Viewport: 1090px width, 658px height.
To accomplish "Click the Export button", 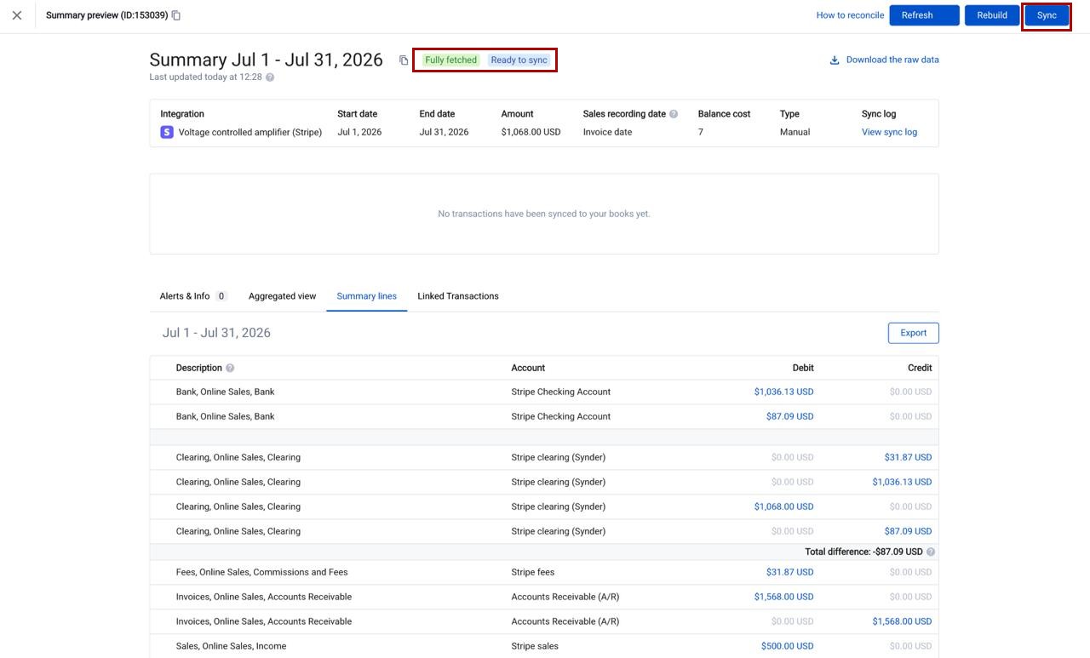I will [913, 333].
